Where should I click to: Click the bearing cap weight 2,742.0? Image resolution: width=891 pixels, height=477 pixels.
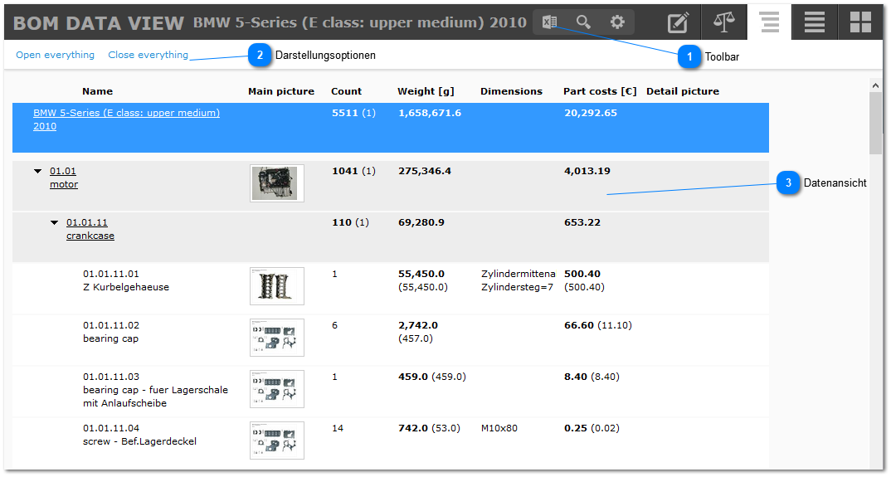(418, 326)
